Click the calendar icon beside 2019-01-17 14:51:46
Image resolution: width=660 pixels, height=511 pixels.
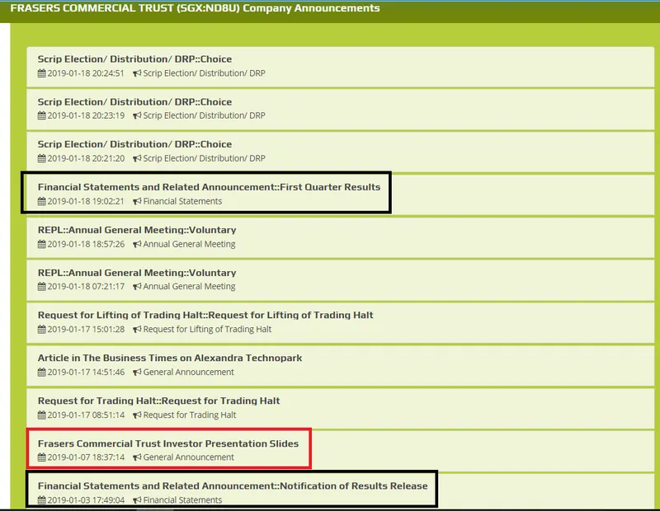click(42, 373)
